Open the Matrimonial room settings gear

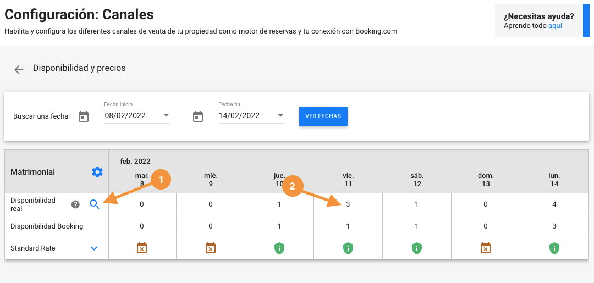pyautogui.click(x=97, y=172)
